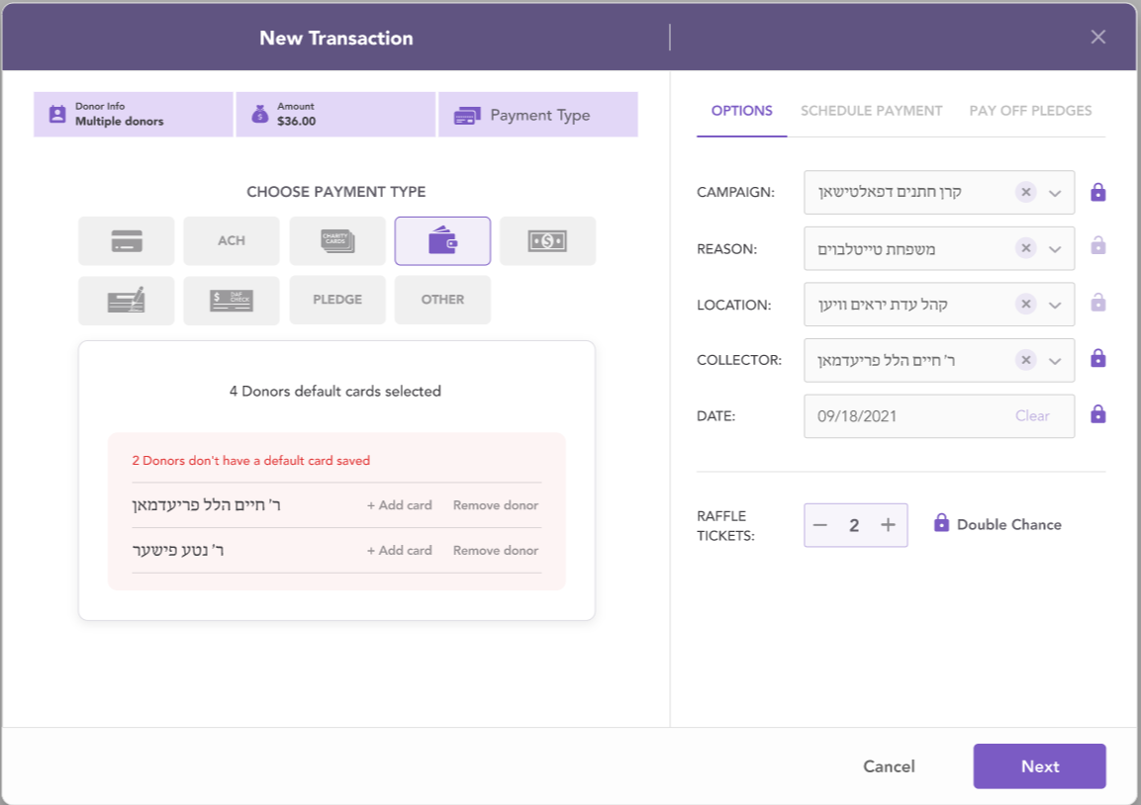This screenshot has height=805, width=1141.
Task: Select the Charity Cards payment type
Action: click(x=336, y=240)
